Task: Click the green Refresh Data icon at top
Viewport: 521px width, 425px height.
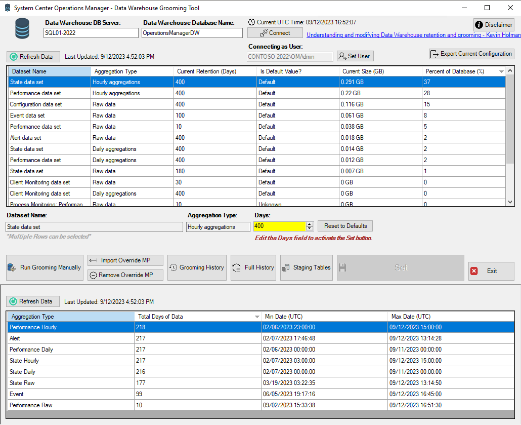Action: [14, 57]
